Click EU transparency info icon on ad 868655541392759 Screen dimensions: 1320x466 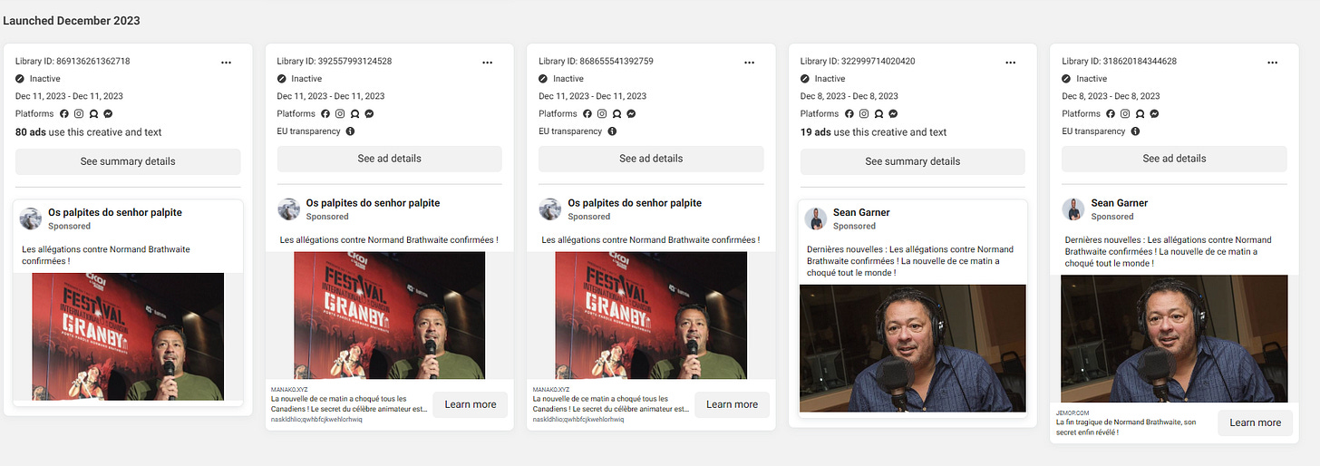coord(612,131)
